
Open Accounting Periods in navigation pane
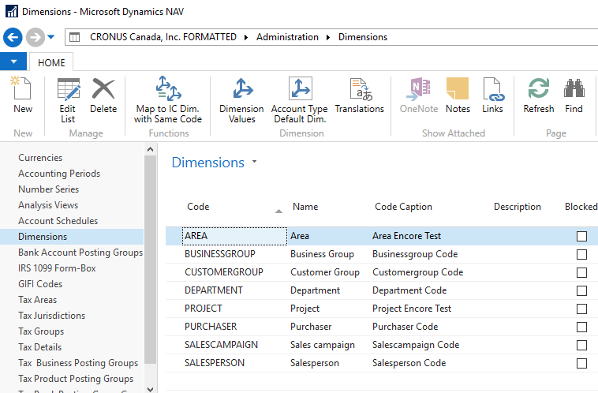[x=59, y=174]
